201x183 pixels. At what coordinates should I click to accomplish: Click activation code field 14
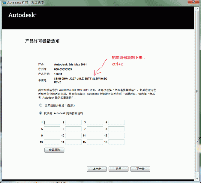[73, 142]
